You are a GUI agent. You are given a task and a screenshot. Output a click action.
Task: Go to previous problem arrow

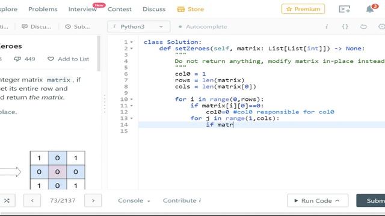click(32, 200)
